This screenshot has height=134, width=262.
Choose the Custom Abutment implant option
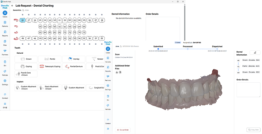tap(74, 88)
